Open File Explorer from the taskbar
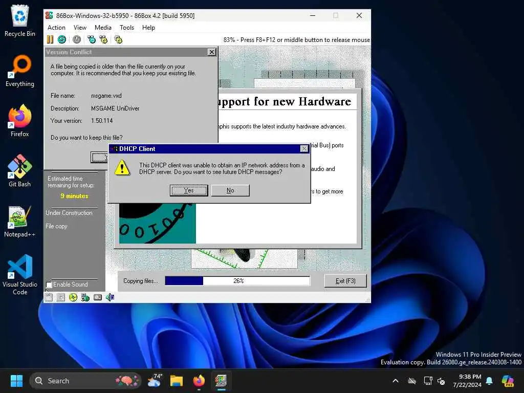The width and height of the screenshot is (524, 393). pyautogui.click(x=177, y=381)
